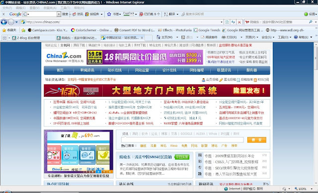Refresh the page using the address bar icon
318x193 pixels.
[x=233, y=22]
